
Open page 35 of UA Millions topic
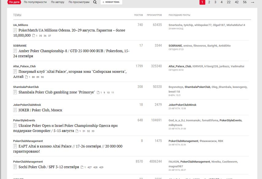coord(40,36)
